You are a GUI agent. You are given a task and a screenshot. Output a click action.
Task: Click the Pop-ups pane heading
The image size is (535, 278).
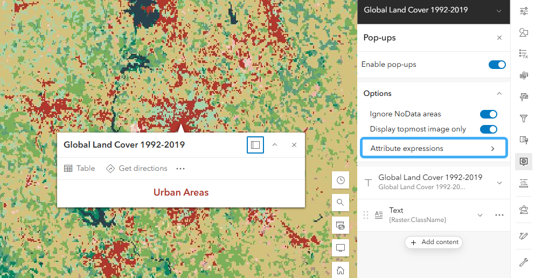379,38
